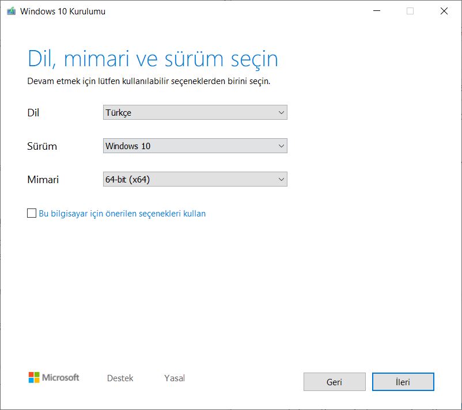Open the Destek support link
This screenshot has height=410, width=462.
[120, 378]
